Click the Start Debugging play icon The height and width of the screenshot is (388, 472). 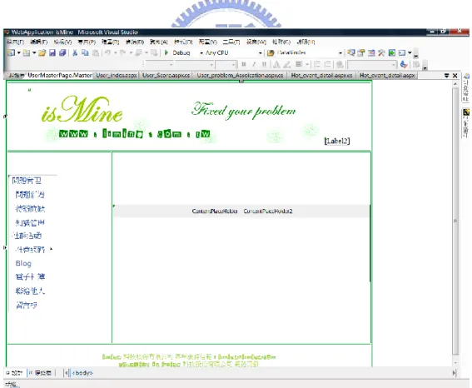coord(166,52)
